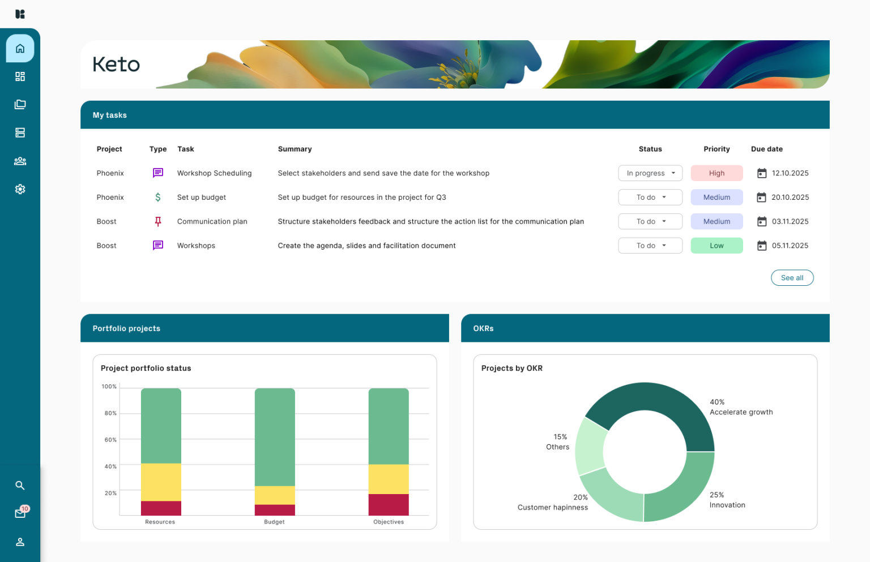Viewport: 870px width, 562px height.
Task: Open Search from the sidebar
Action: pyautogui.click(x=20, y=485)
